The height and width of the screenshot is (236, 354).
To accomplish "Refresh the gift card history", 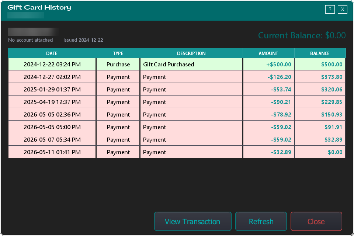I will pyautogui.click(x=261, y=221).
